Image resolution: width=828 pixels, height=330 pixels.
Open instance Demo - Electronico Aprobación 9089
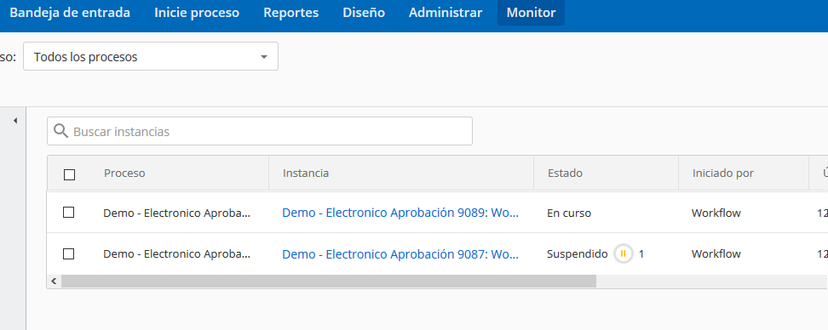(x=400, y=213)
